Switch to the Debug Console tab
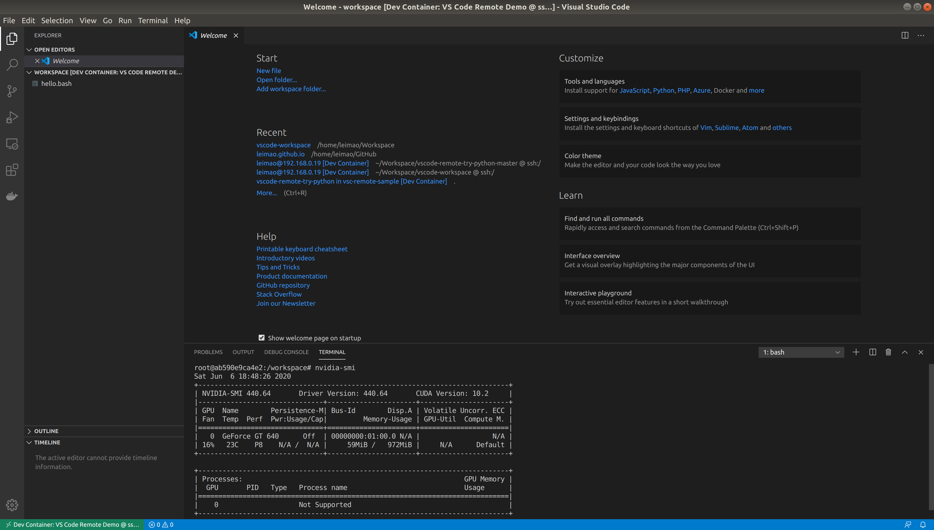This screenshot has height=530, width=934. [x=286, y=352]
